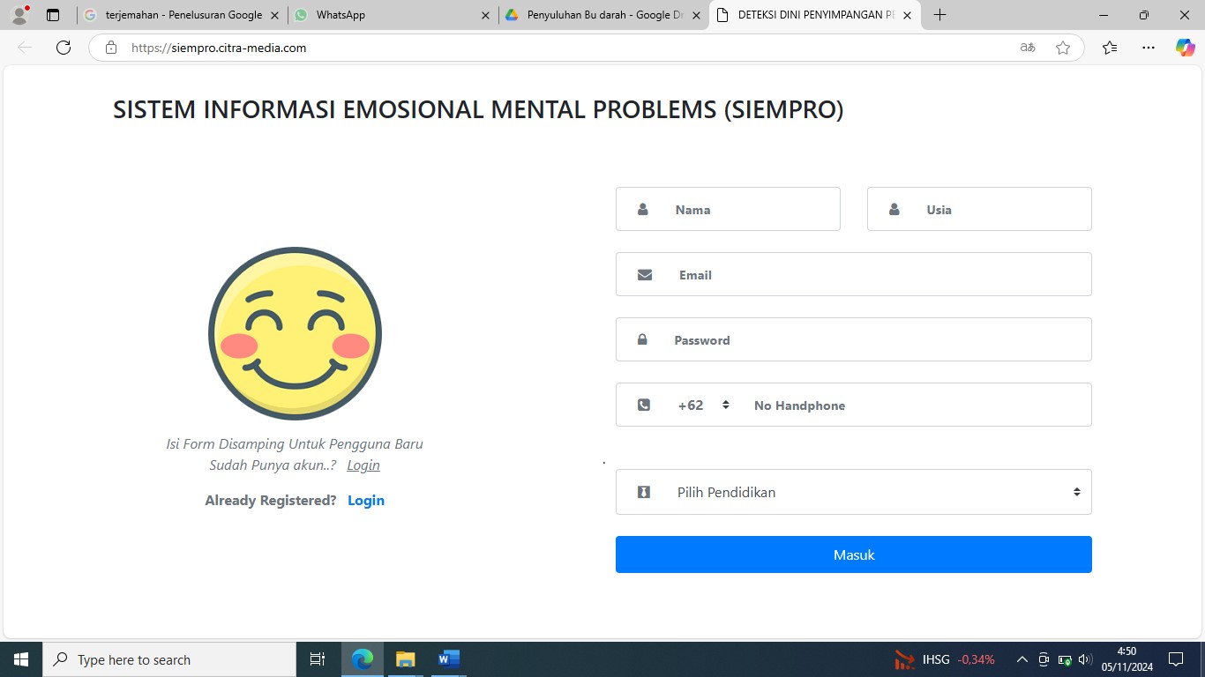Select DETEKSI DINI PENYIMPANGAN tab
Screen dimensions: 1205x677
pyautogui.click(x=814, y=15)
